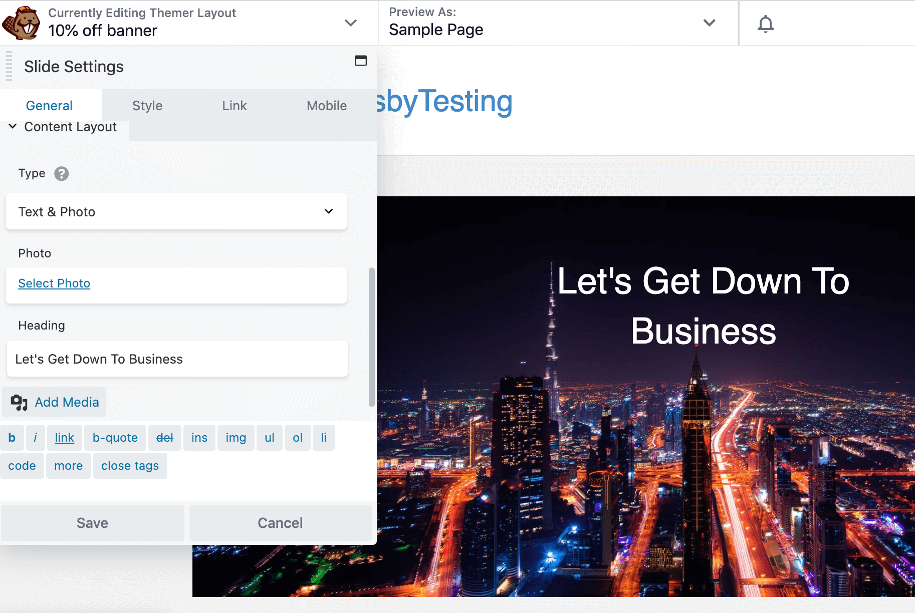Toggle bold formatting in the heading editor
The height and width of the screenshot is (613, 915).
point(12,437)
